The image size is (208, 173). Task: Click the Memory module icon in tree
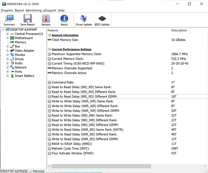tap(12, 42)
